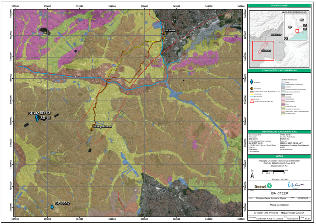This screenshot has height=224, width=316.
Task: Click the PR label in the location inset
Action: [x=286, y=38]
